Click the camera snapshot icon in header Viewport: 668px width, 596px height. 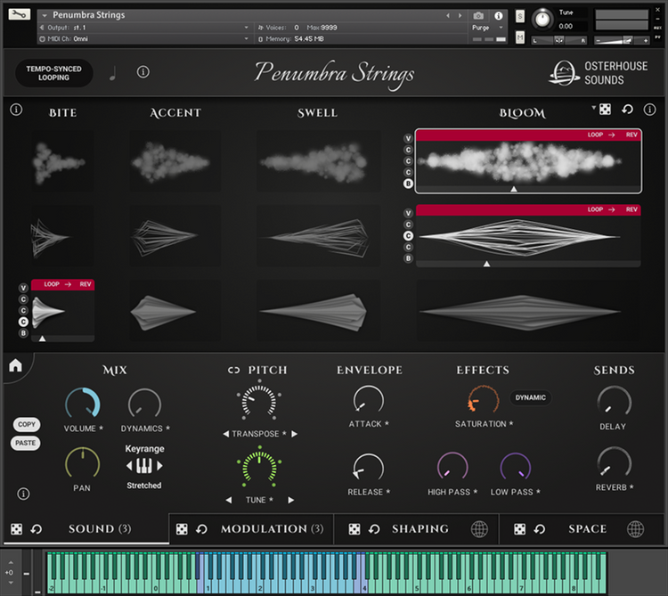(478, 16)
